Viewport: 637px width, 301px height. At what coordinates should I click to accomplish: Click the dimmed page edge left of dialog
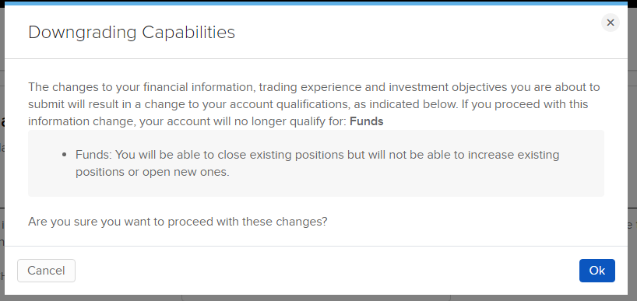coord(2,163)
